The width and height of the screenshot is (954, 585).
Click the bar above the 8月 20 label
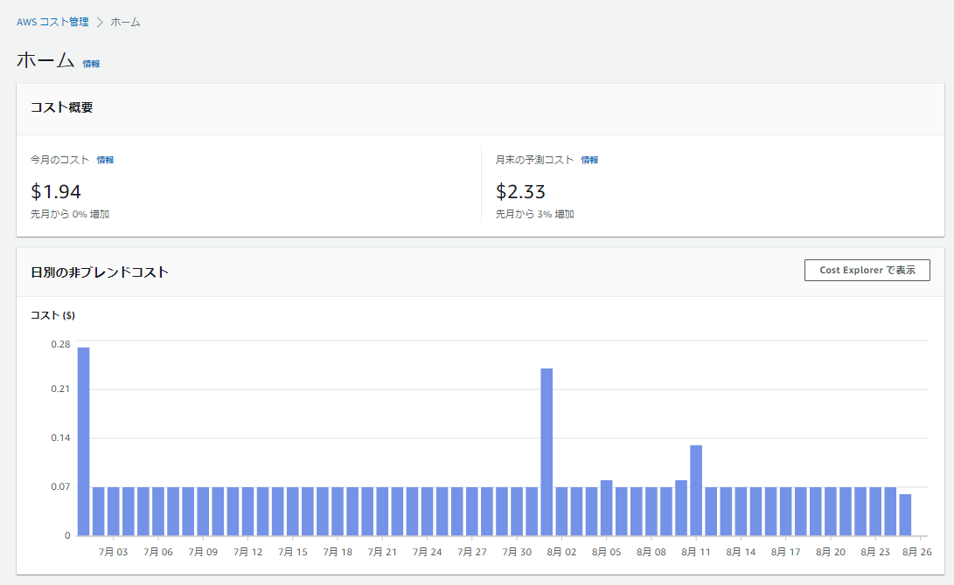point(831,511)
